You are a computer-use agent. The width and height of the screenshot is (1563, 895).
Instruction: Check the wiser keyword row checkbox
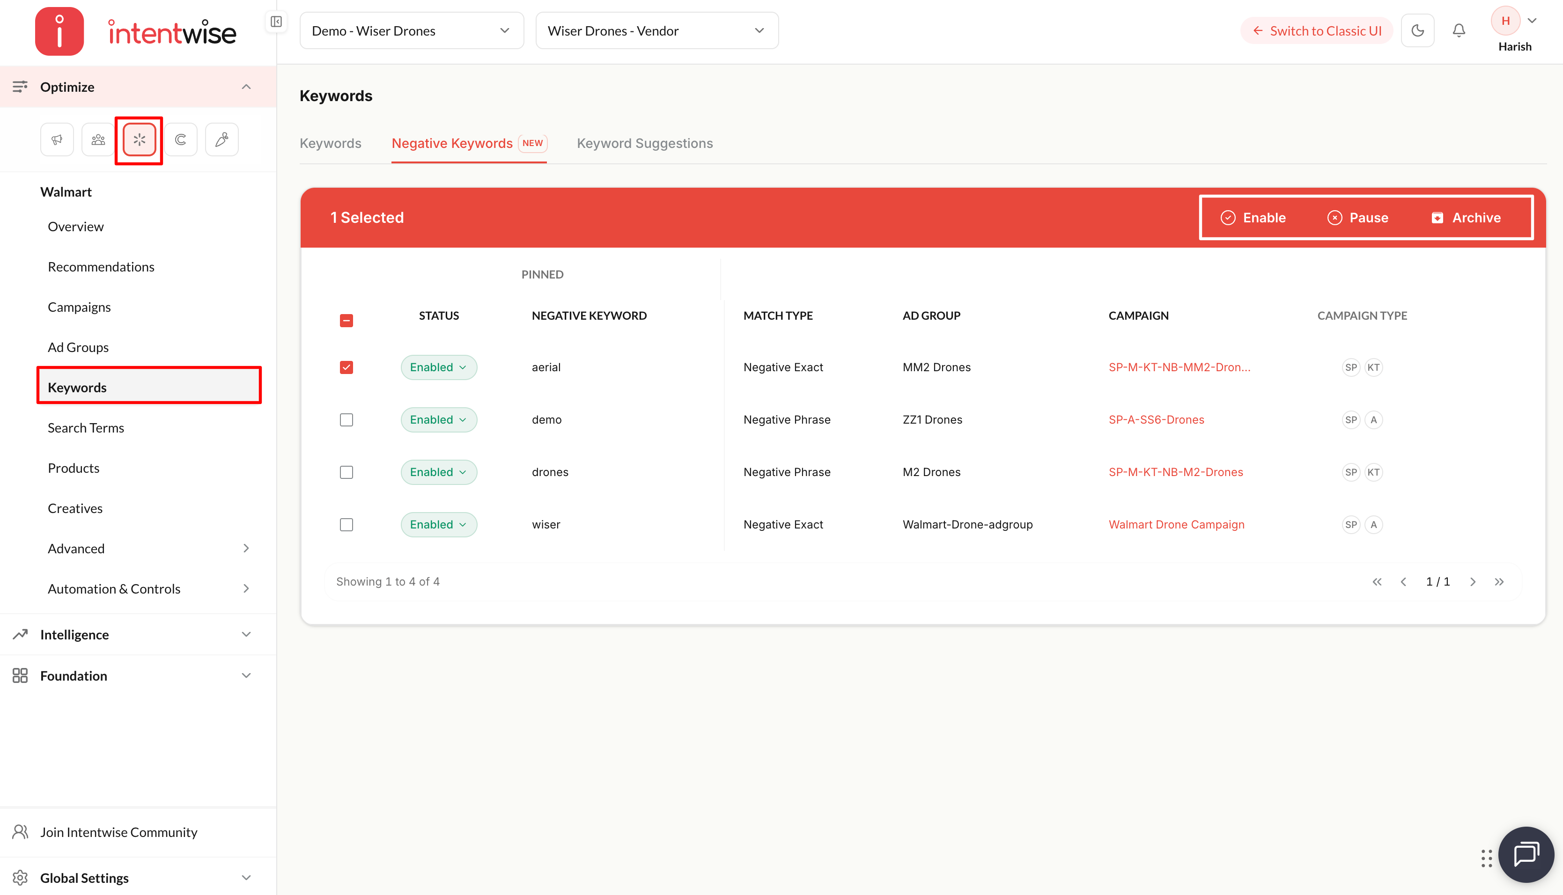click(x=347, y=524)
